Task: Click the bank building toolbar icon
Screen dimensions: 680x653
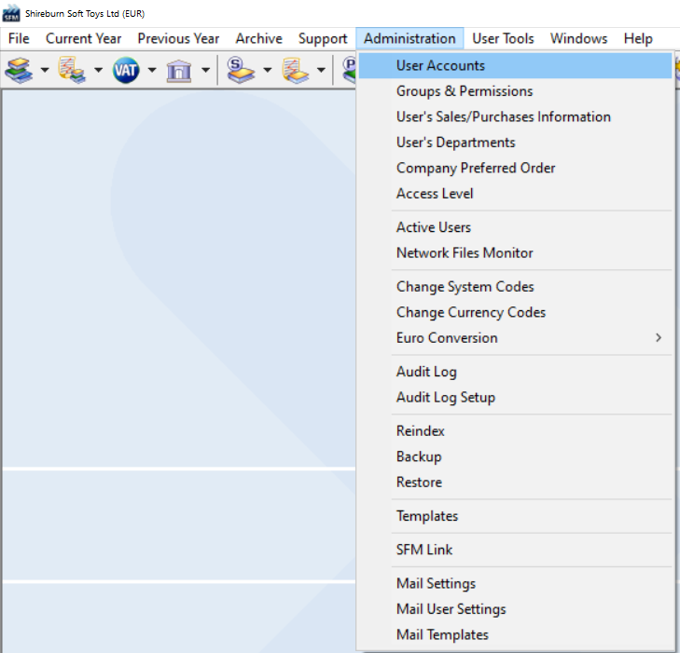Action: [x=179, y=70]
